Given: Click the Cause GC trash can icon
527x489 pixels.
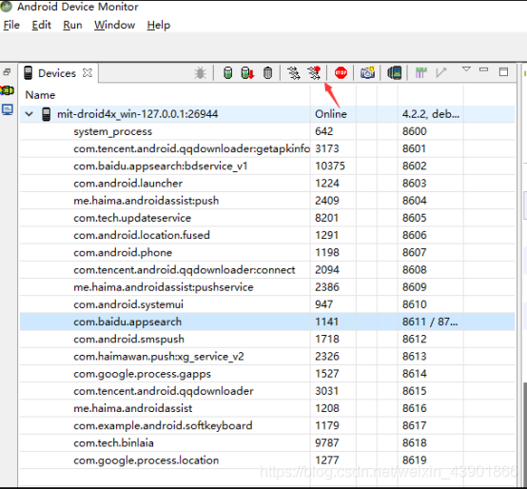Looking at the screenshot, I should [x=267, y=72].
